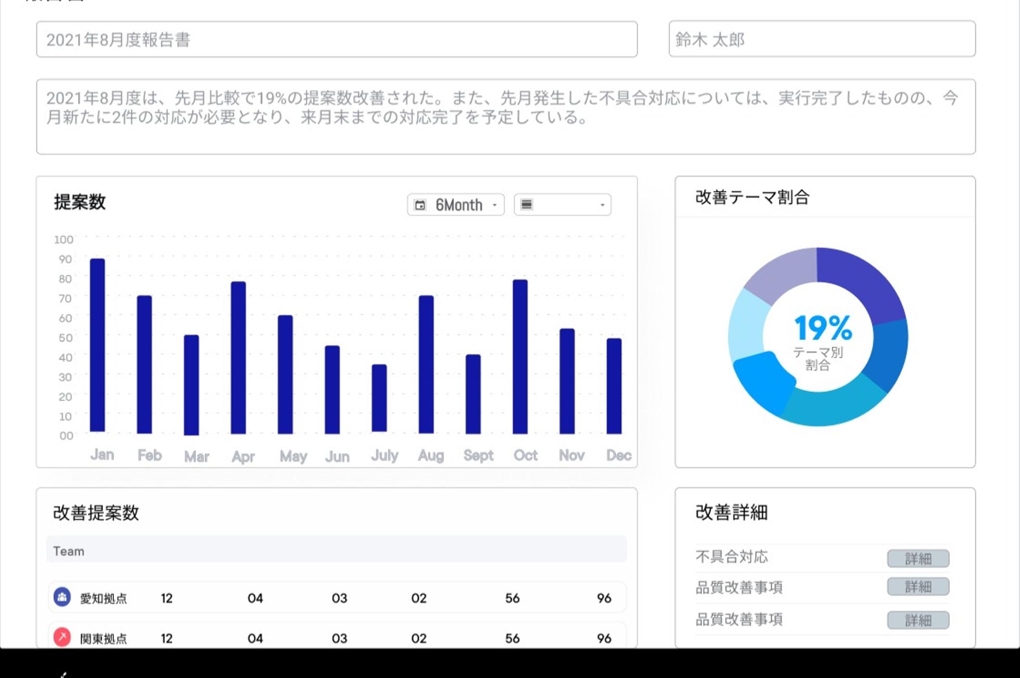Screen dimensions: 1020x678
Task: Click the blue team icon for 愛知拠点
Action: (62, 597)
